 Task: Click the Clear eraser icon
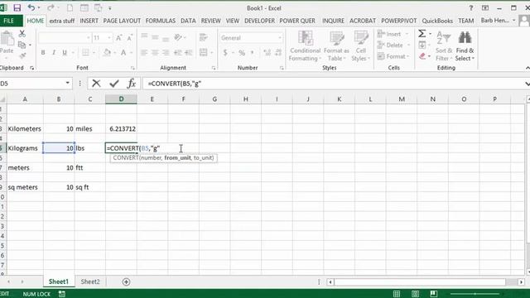pyautogui.click(x=422, y=55)
